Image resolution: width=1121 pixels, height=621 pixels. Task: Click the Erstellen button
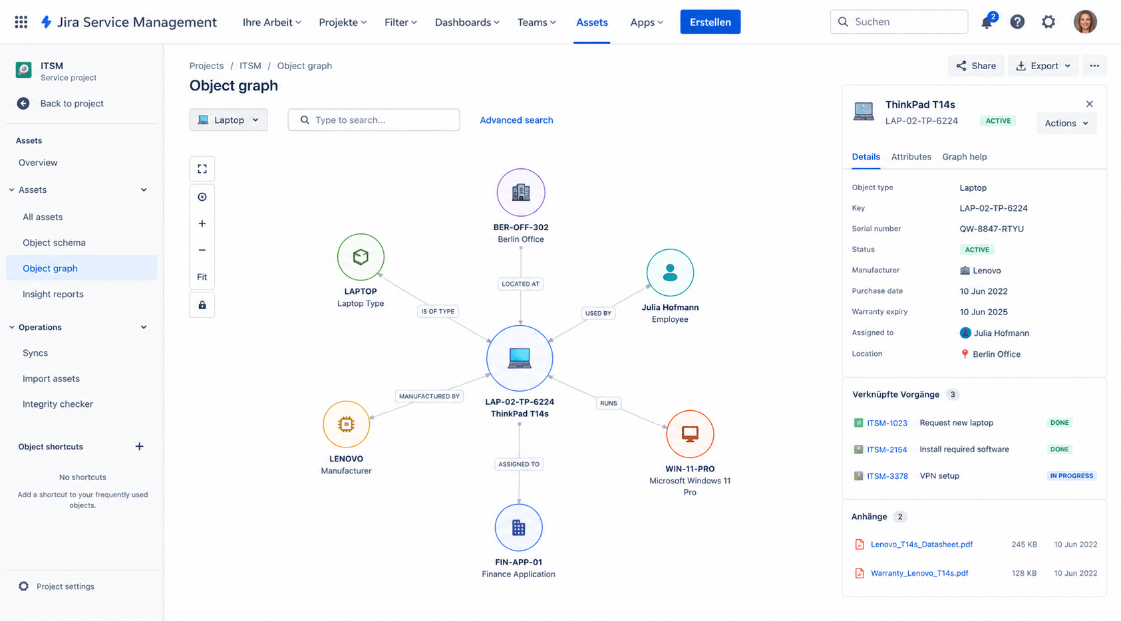pyautogui.click(x=710, y=22)
